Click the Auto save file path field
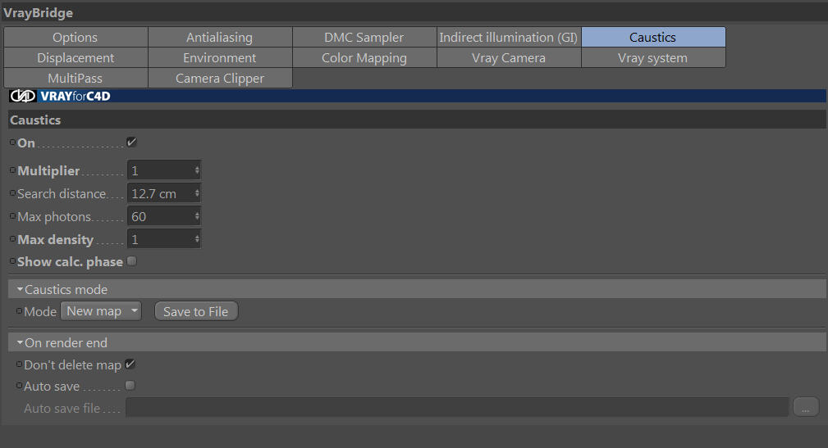 click(457, 407)
